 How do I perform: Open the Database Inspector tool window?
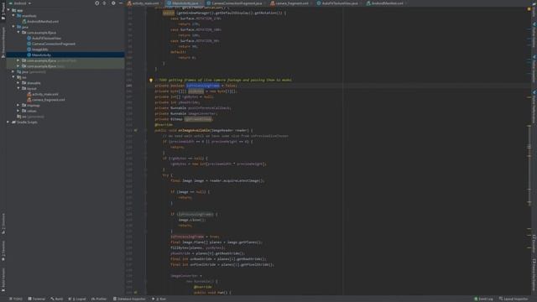pyautogui.click(x=129, y=299)
